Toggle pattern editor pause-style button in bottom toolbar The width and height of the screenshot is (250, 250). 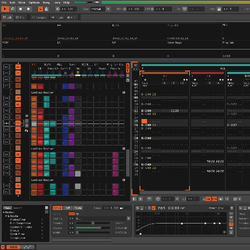pos(134,199)
